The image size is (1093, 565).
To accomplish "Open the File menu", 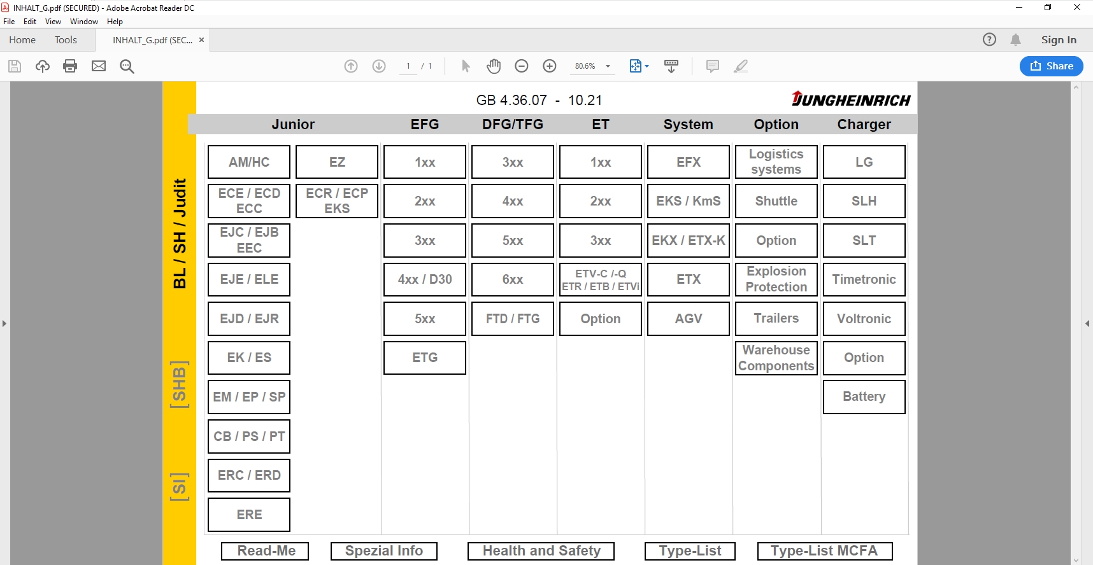I will pyautogui.click(x=9, y=22).
